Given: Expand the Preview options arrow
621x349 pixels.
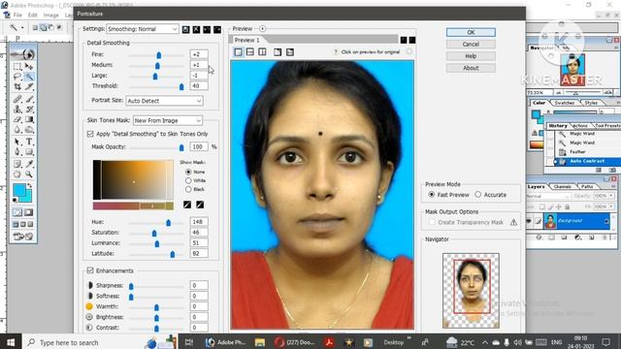Looking at the screenshot, I should [x=262, y=29].
